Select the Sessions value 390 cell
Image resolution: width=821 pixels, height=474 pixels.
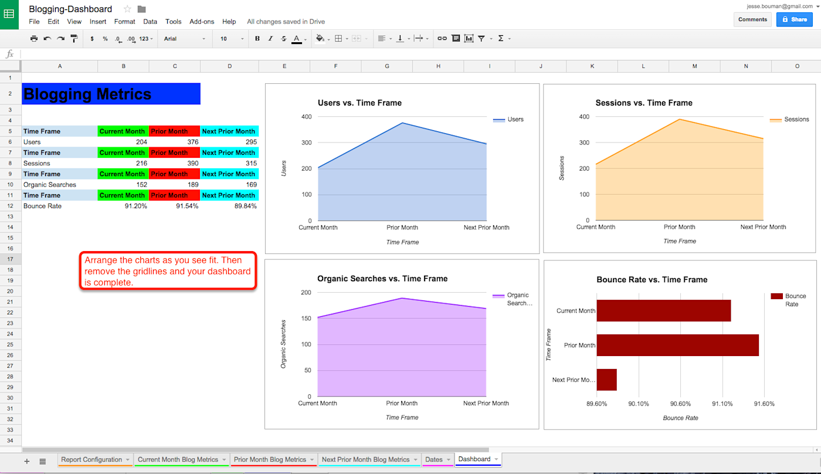coord(175,163)
